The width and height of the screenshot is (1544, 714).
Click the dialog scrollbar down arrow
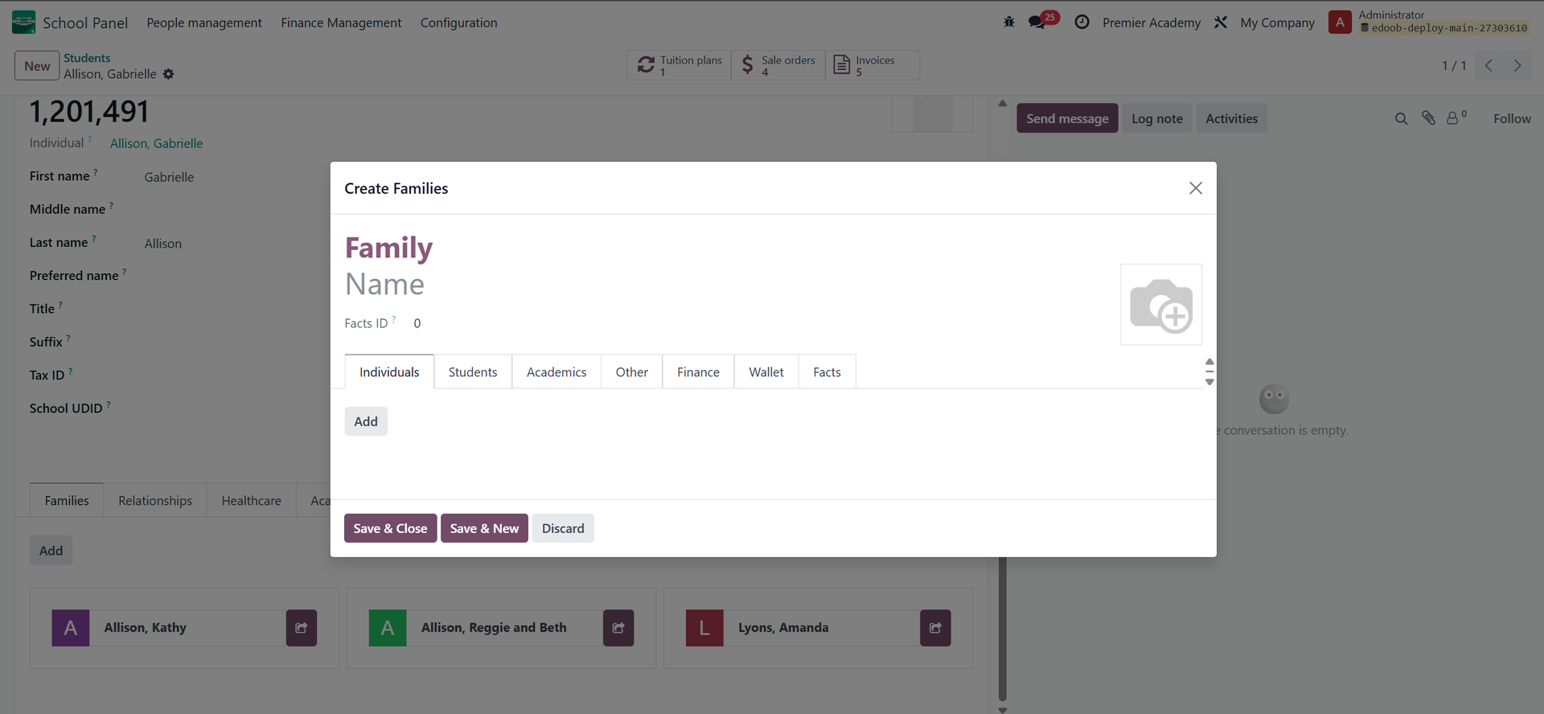(x=1209, y=382)
